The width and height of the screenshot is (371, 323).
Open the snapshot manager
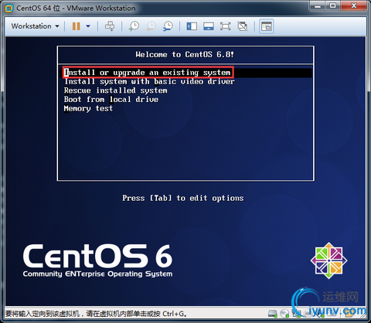[168, 26]
